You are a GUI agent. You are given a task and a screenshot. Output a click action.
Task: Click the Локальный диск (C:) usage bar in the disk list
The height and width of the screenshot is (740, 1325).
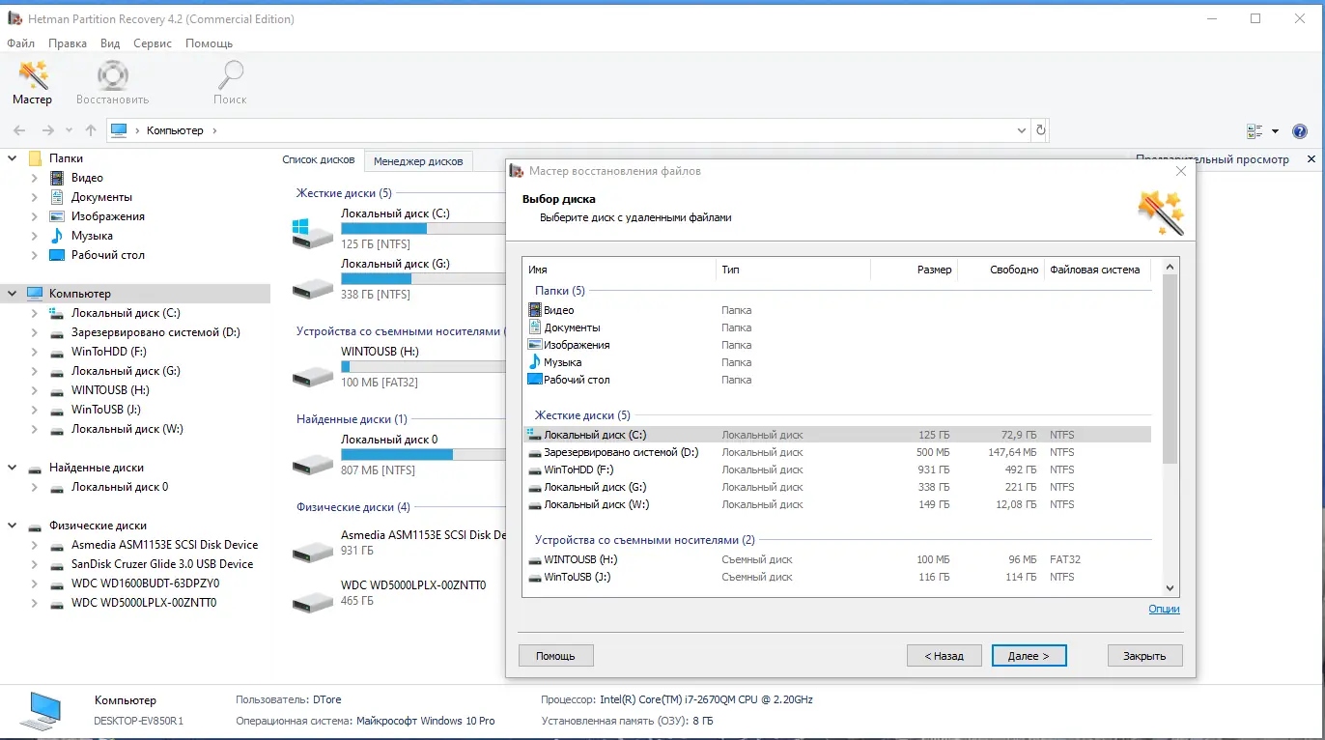[x=423, y=229]
